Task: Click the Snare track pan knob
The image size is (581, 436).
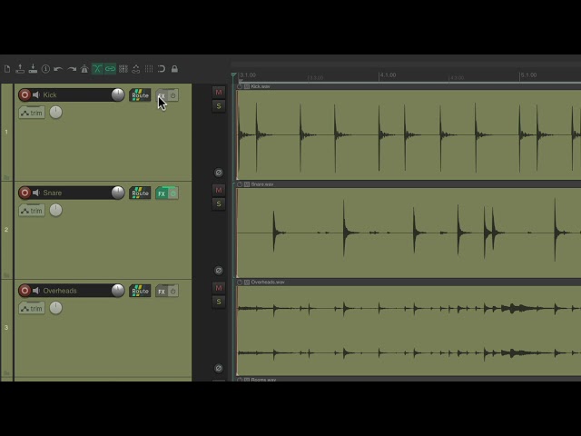Action: [56, 210]
